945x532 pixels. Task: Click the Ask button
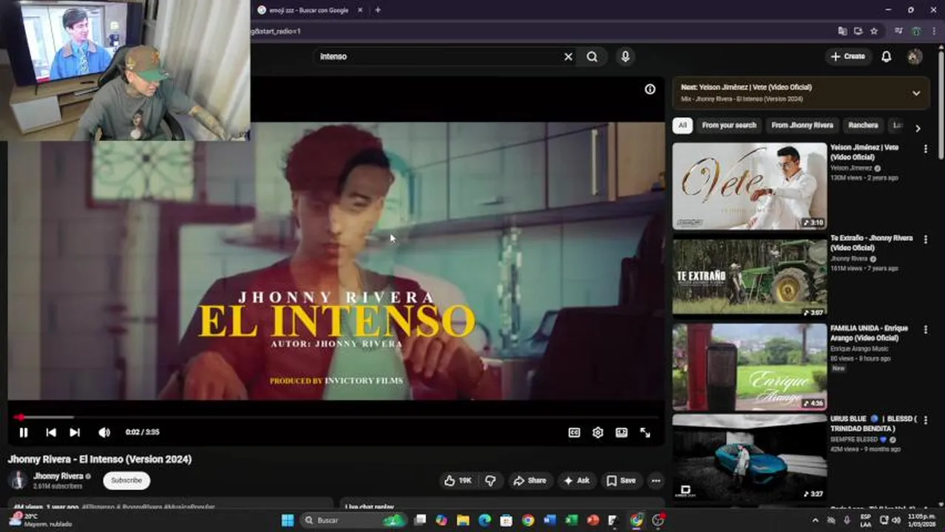tap(577, 480)
